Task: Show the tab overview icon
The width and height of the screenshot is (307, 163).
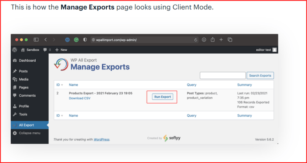Action: pyautogui.click(x=230, y=40)
